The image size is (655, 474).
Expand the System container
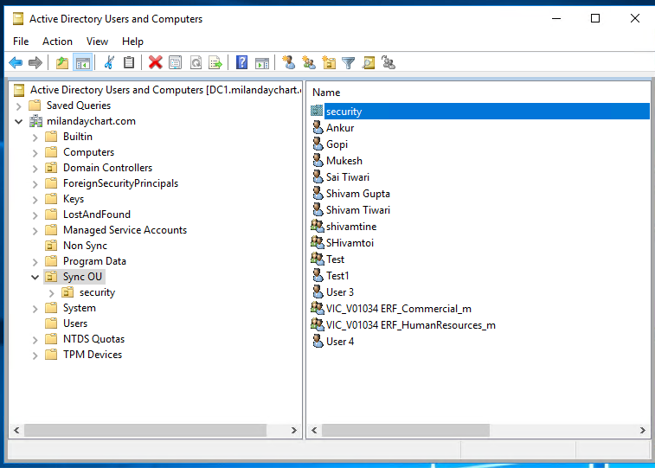pyautogui.click(x=35, y=309)
